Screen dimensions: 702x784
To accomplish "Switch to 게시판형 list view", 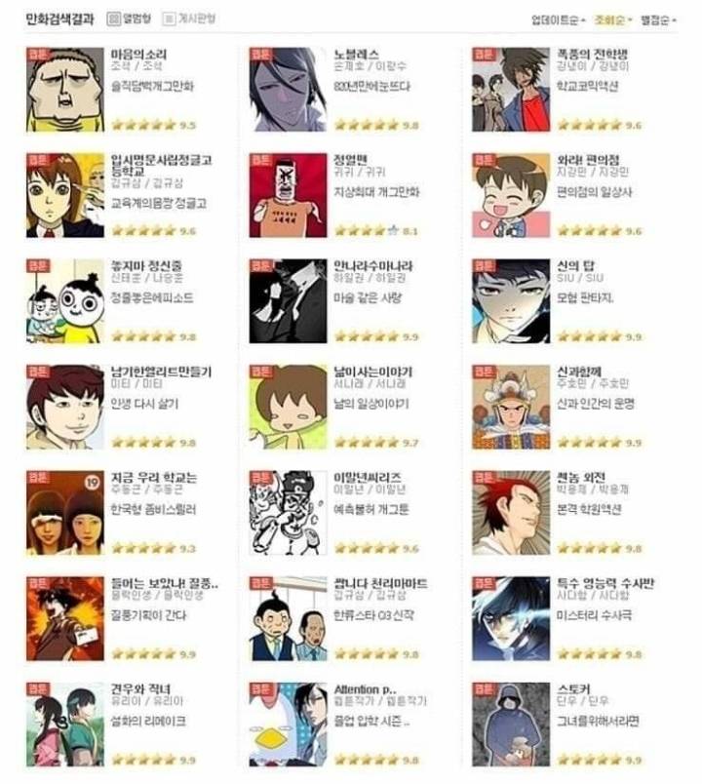I will click(189, 19).
